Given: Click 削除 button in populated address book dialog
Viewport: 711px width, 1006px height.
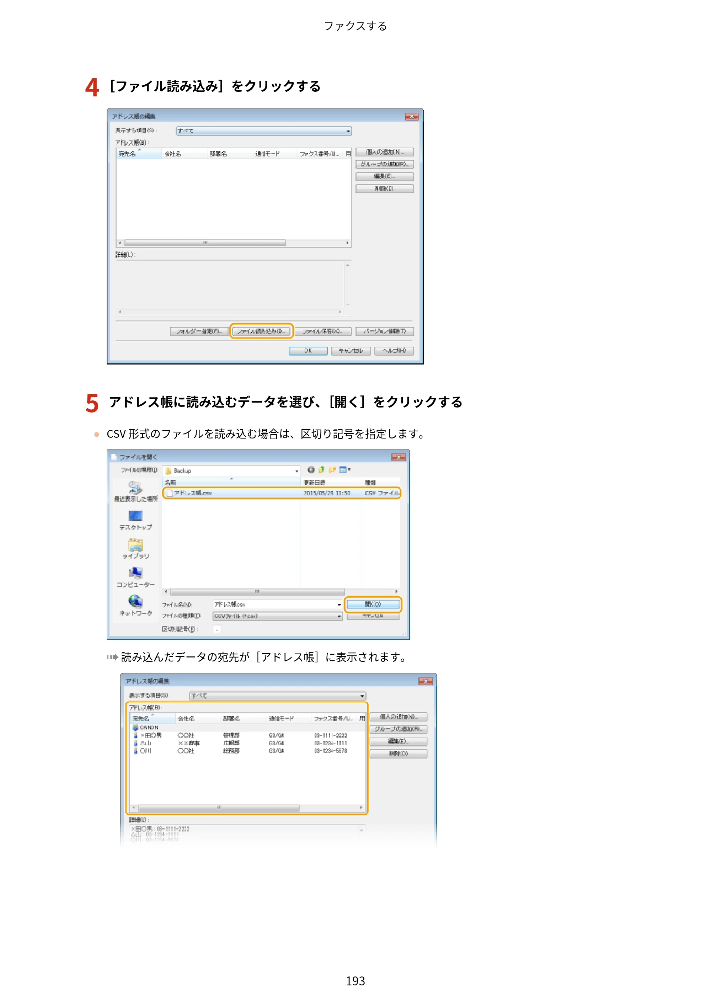Looking at the screenshot, I should click(399, 754).
